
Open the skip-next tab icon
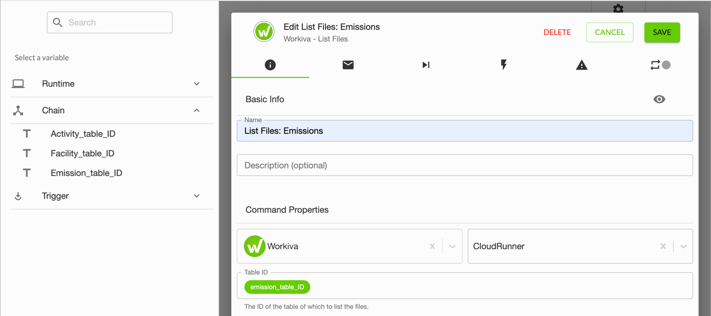[x=426, y=65]
